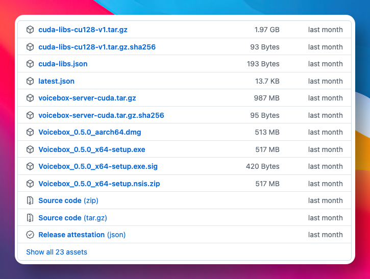Open Voicebox_0.5.0_x64-setup.exe.sig signature file
This screenshot has width=370, height=279.
[x=98, y=166]
